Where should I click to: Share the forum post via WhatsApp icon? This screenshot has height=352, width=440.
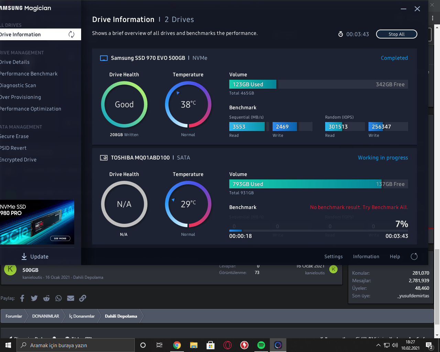[58, 298]
